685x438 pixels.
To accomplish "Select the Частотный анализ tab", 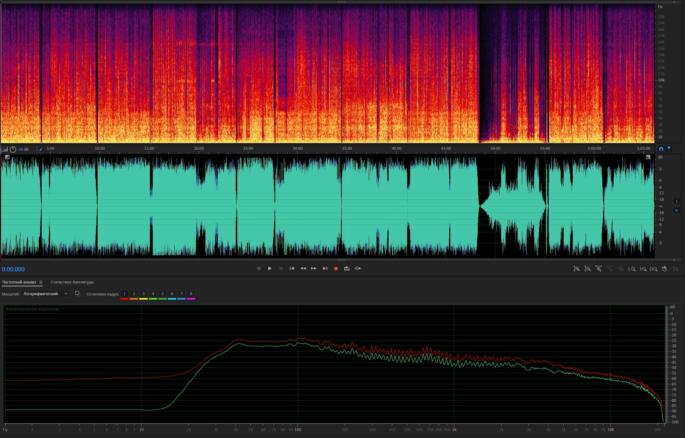I will point(19,282).
